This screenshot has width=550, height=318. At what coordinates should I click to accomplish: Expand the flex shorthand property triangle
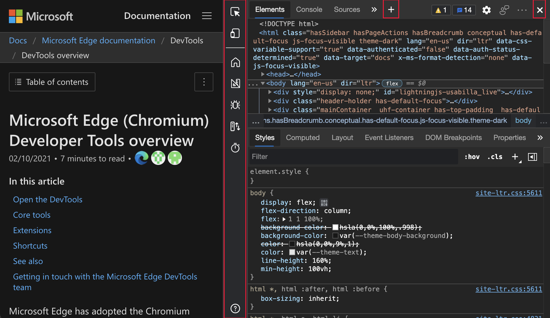[284, 219]
